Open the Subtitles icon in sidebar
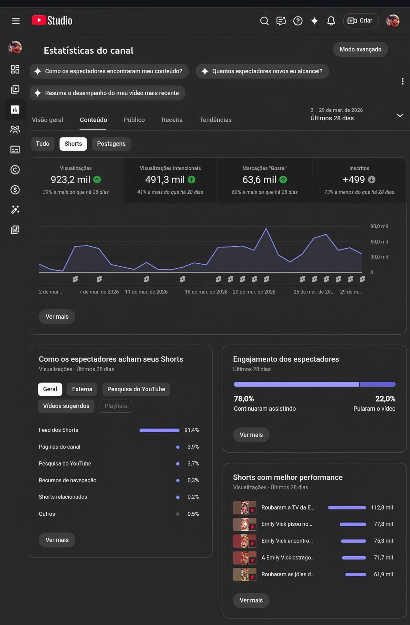The width and height of the screenshot is (410, 625). tap(15, 150)
